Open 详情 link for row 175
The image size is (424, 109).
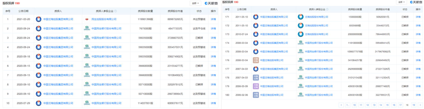[418, 52]
